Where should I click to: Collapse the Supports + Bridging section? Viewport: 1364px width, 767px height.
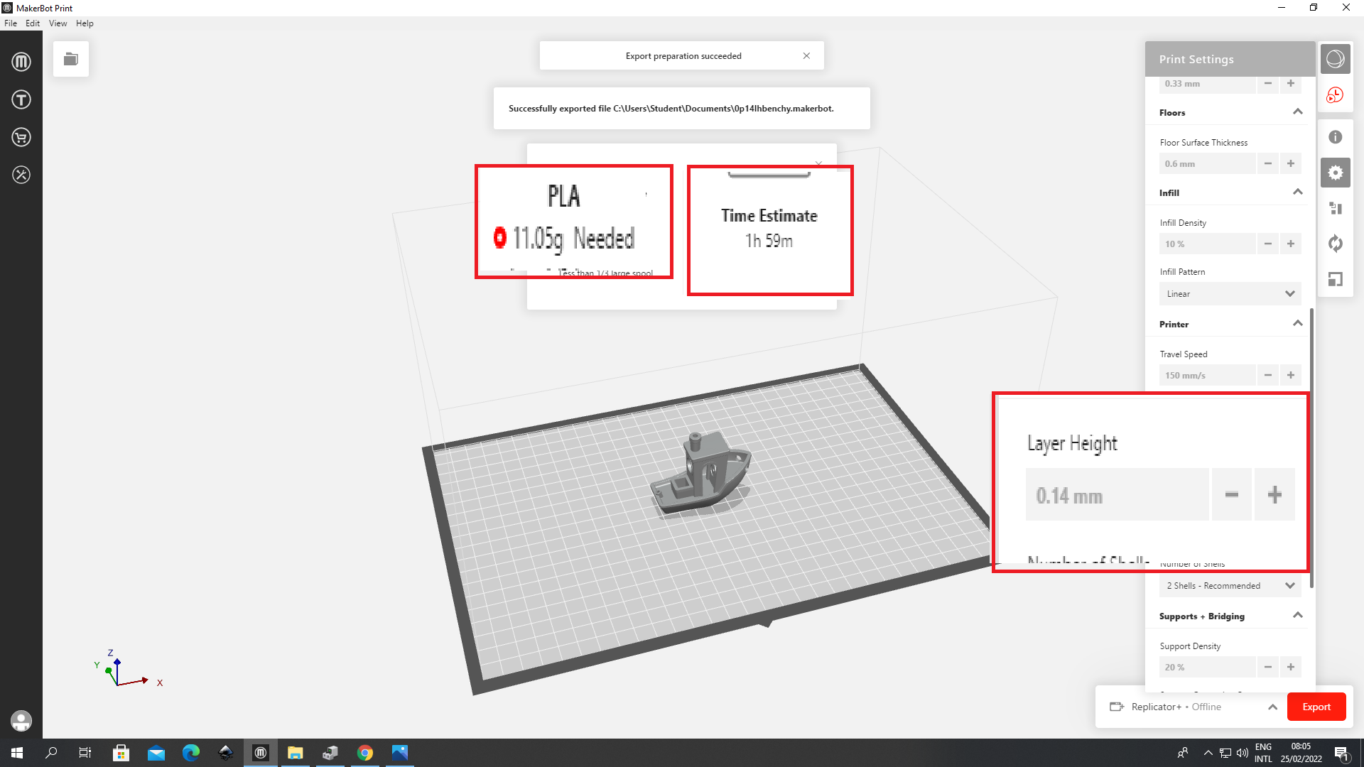[1298, 616]
